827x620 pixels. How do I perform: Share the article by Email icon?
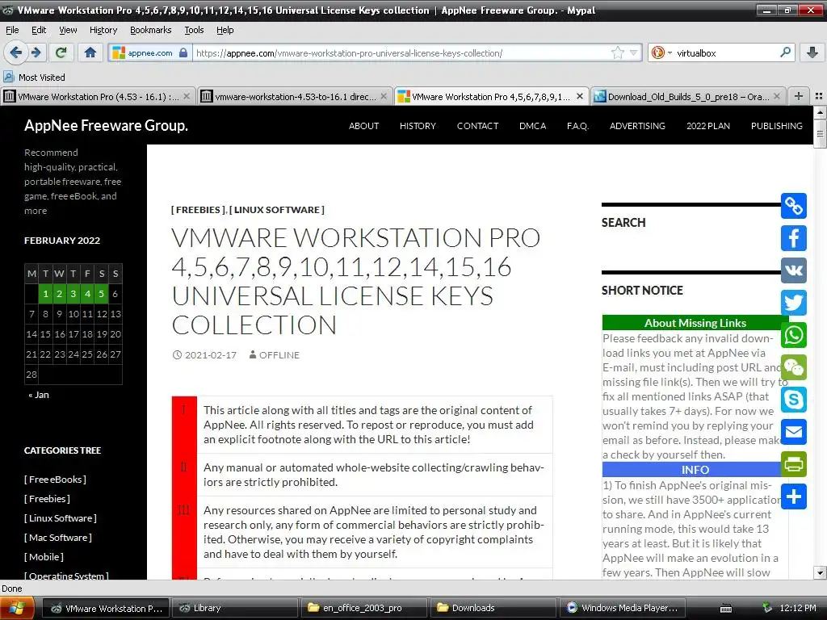[x=794, y=432]
